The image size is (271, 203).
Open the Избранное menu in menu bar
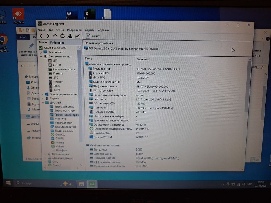[74, 30]
